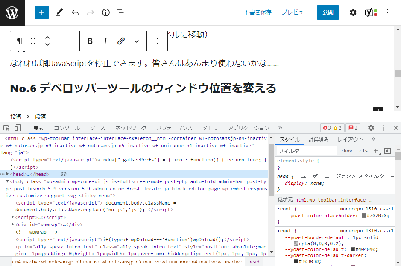This screenshot has width=401, height=266.
Task: Click 段落 in the block breadcrumb
Action: pos(41,117)
